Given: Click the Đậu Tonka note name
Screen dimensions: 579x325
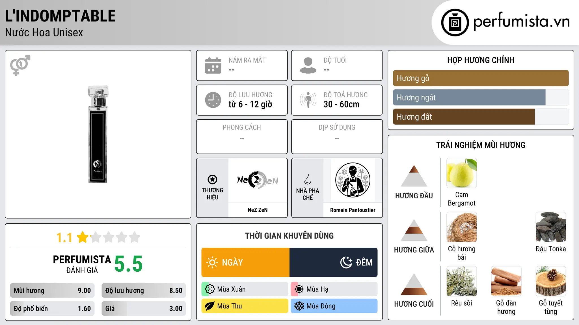Looking at the screenshot, I should 551,249.
